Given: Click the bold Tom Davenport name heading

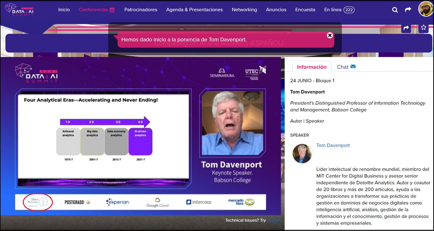Looking at the screenshot, I should pos(307,92).
